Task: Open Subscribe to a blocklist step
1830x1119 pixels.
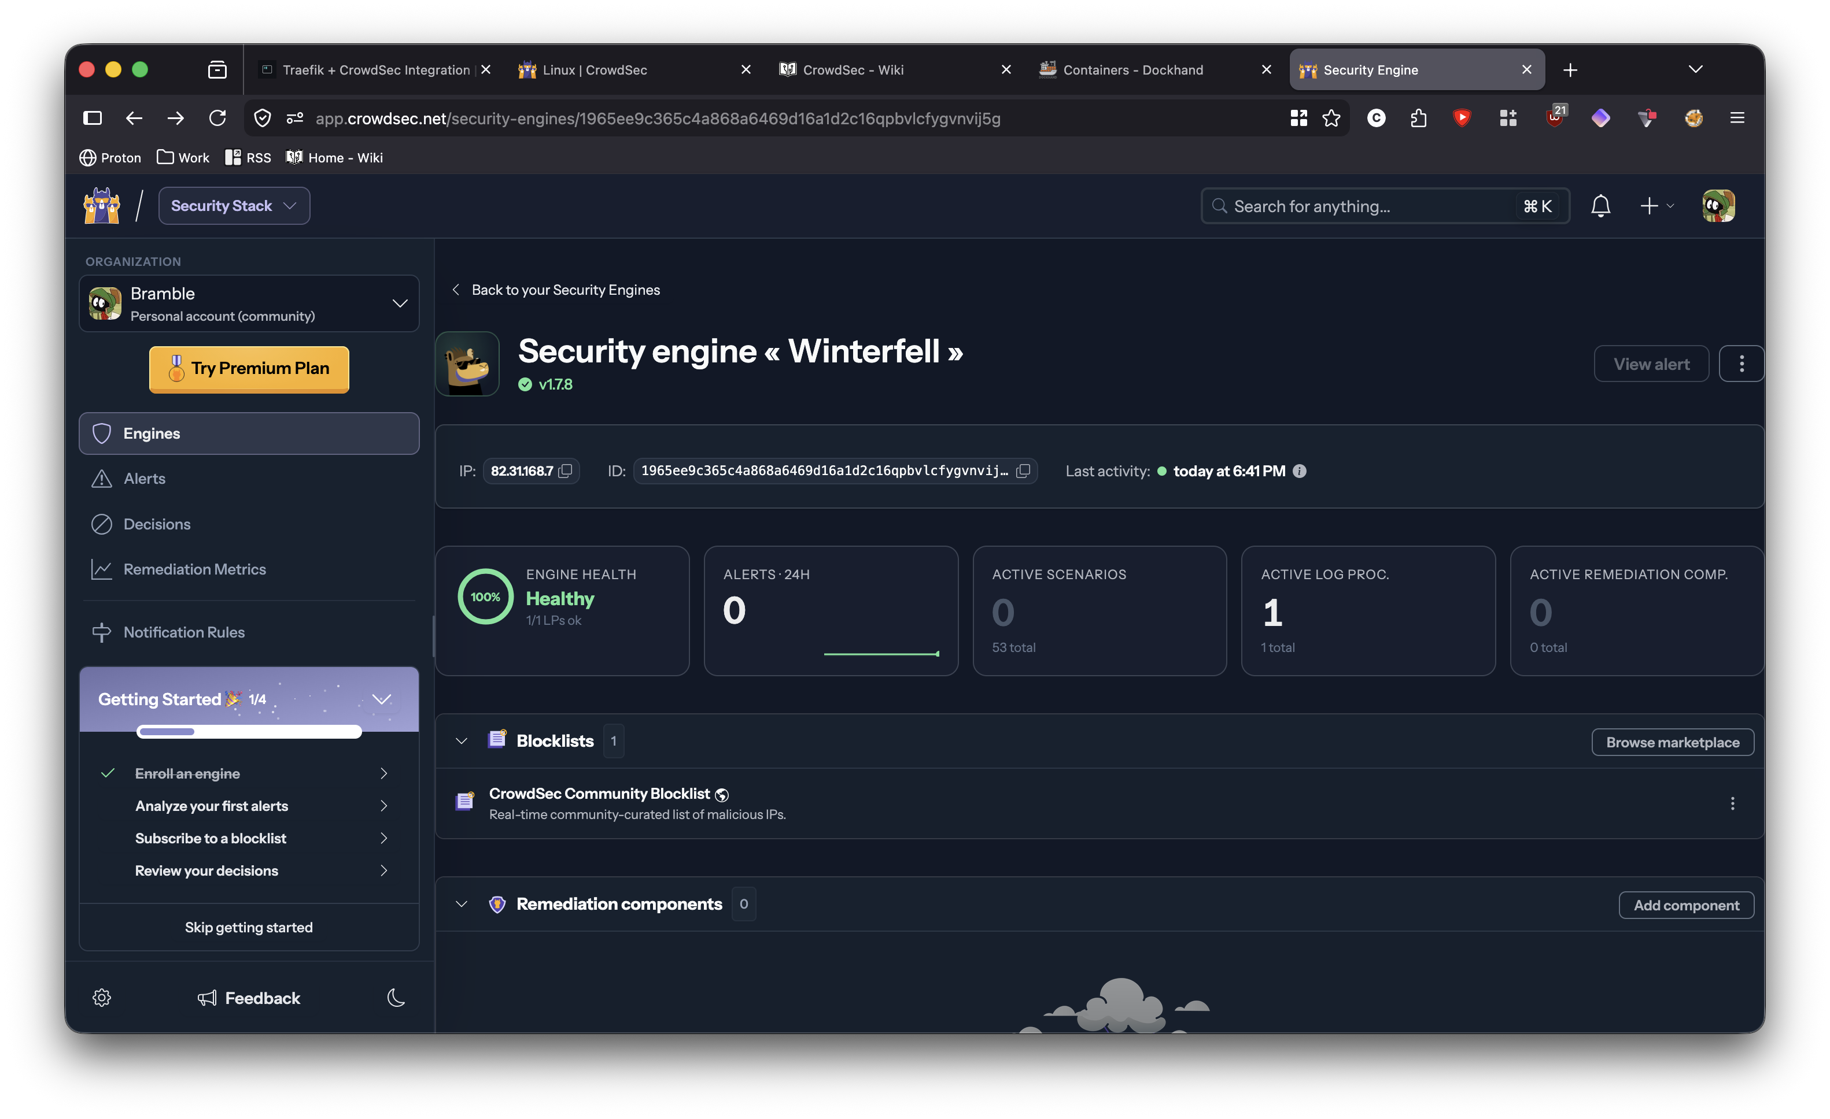Action: 249,839
